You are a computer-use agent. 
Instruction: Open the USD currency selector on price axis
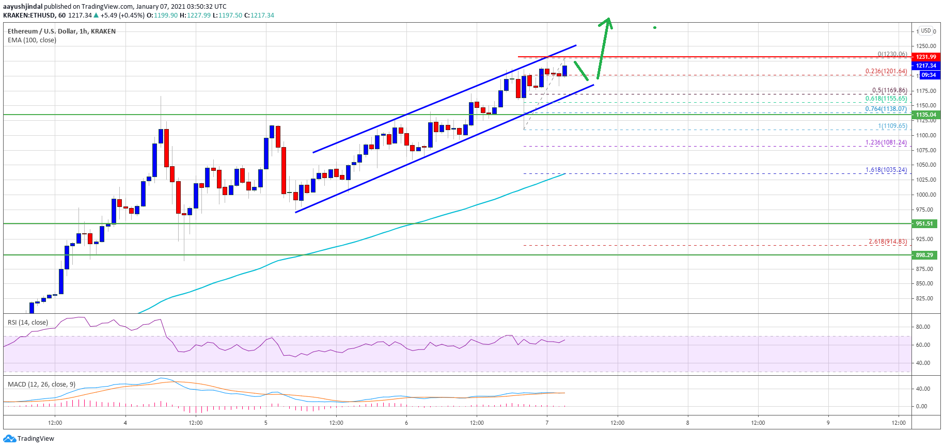[926, 31]
